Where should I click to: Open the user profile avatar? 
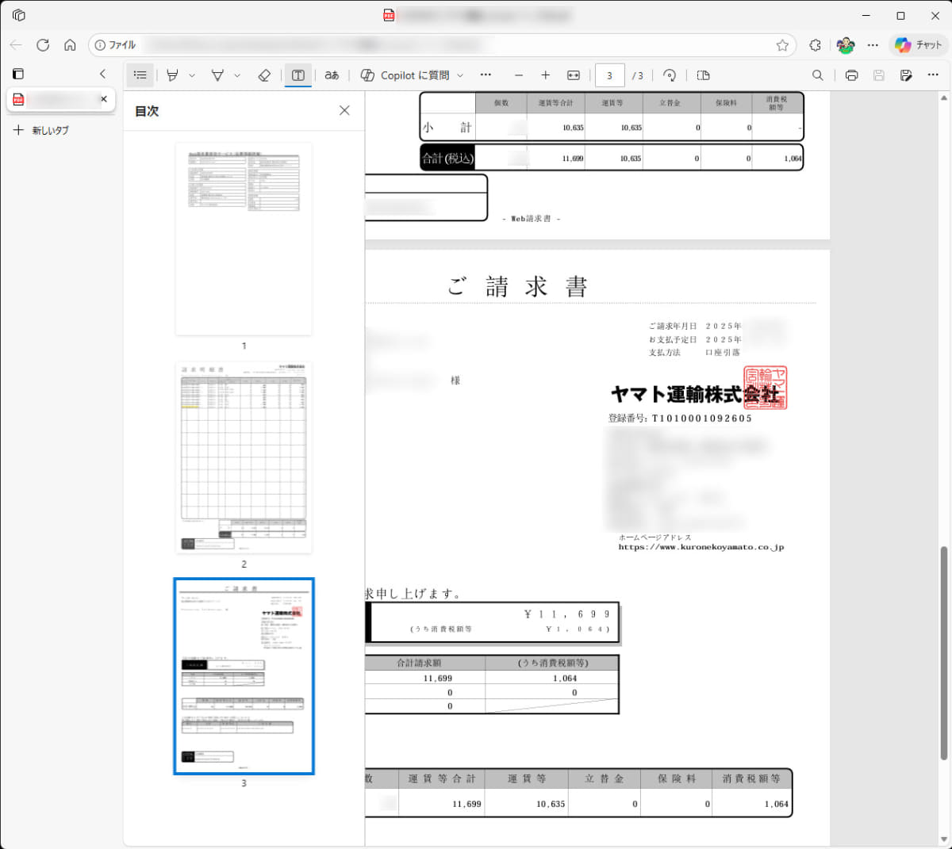pyautogui.click(x=845, y=45)
